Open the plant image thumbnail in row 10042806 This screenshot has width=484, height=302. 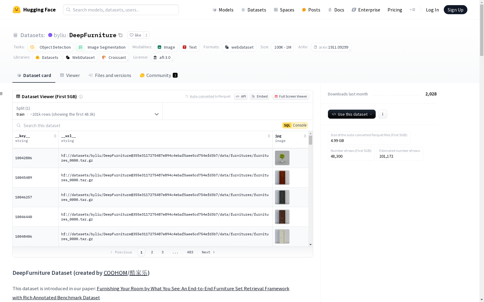tap(282, 158)
